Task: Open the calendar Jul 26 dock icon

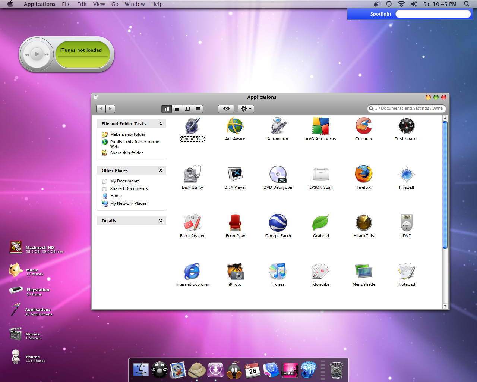Action: click(x=252, y=370)
